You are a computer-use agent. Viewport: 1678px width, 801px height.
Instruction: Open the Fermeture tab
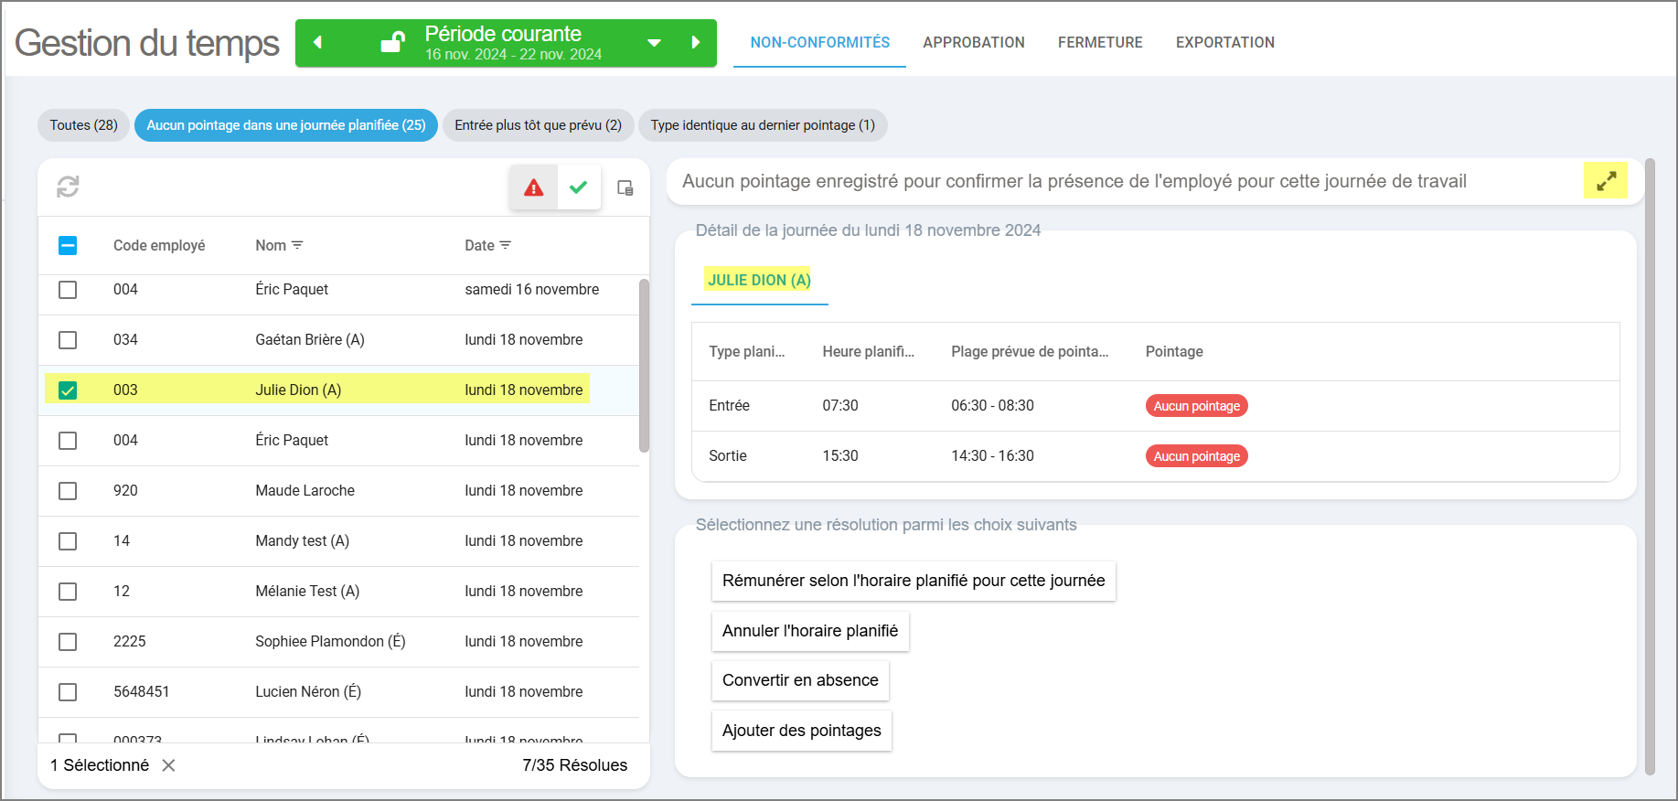tap(1100, 42)
